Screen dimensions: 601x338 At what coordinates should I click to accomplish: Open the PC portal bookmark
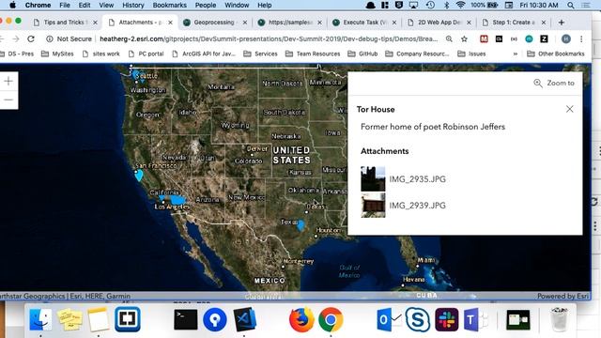click(146, 54)
